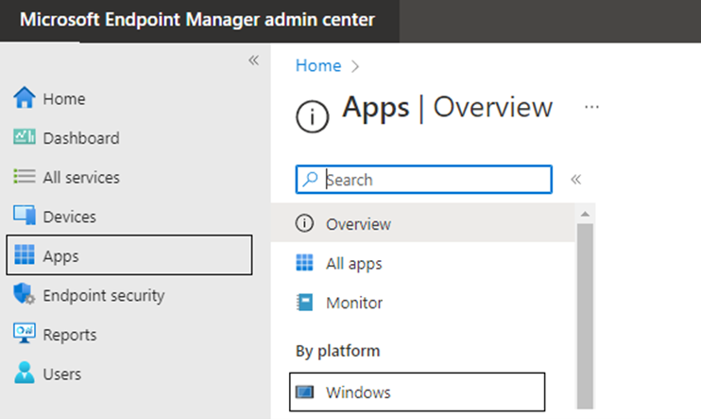Viewport: 701px width, 419px height.
Task: Click the All services list icon
Action: click(25, 176)
